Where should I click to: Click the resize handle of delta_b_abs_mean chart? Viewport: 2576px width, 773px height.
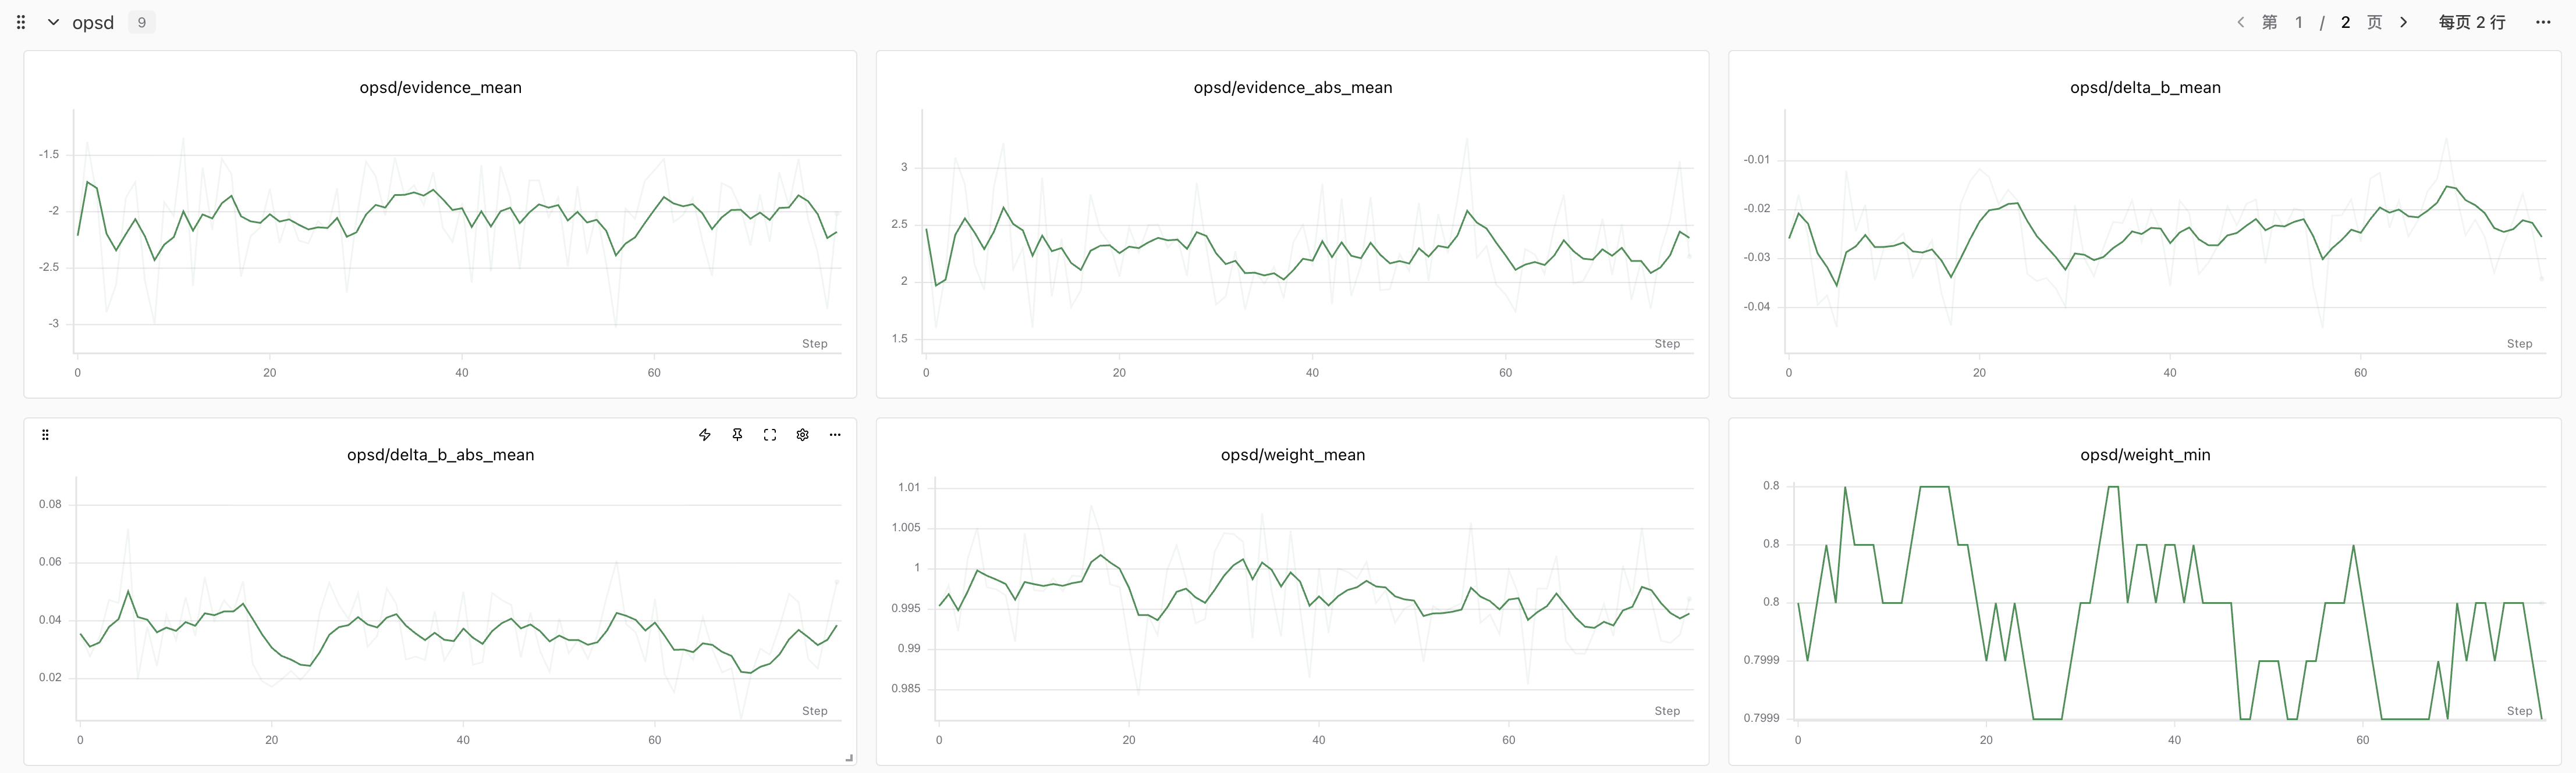tap(849, 758)
